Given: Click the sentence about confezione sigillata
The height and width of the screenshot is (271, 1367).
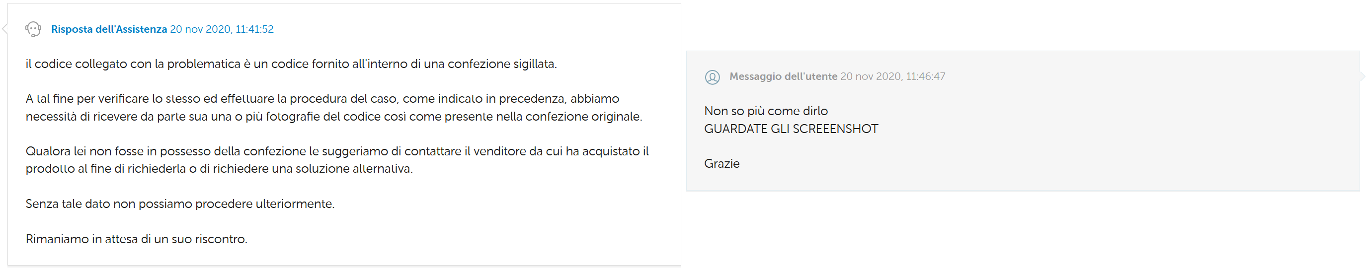Looking at the screenshot, I should pos(291,64).
